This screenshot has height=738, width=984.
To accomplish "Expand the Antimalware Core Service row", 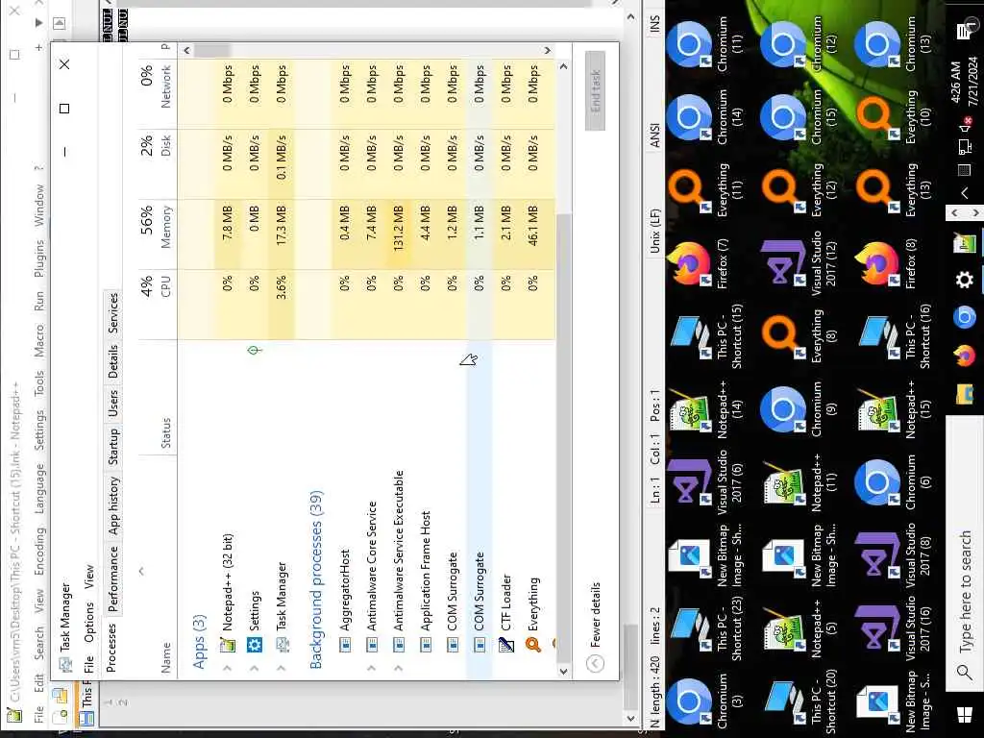I will pyautogui.click(x=372, y=669).
